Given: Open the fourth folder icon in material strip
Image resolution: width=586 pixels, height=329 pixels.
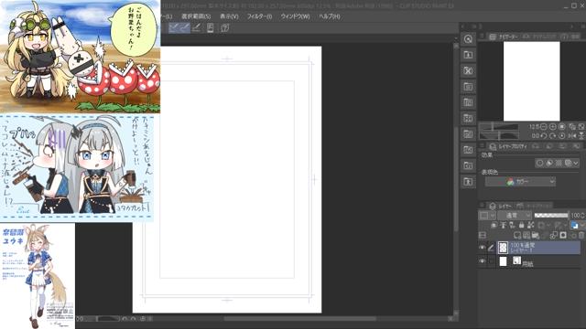Looking at the screenshot, I should point(468,102).
